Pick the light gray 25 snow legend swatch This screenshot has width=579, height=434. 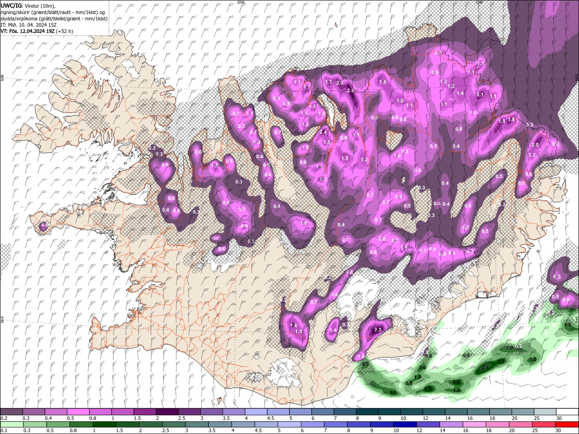(546, 412)
